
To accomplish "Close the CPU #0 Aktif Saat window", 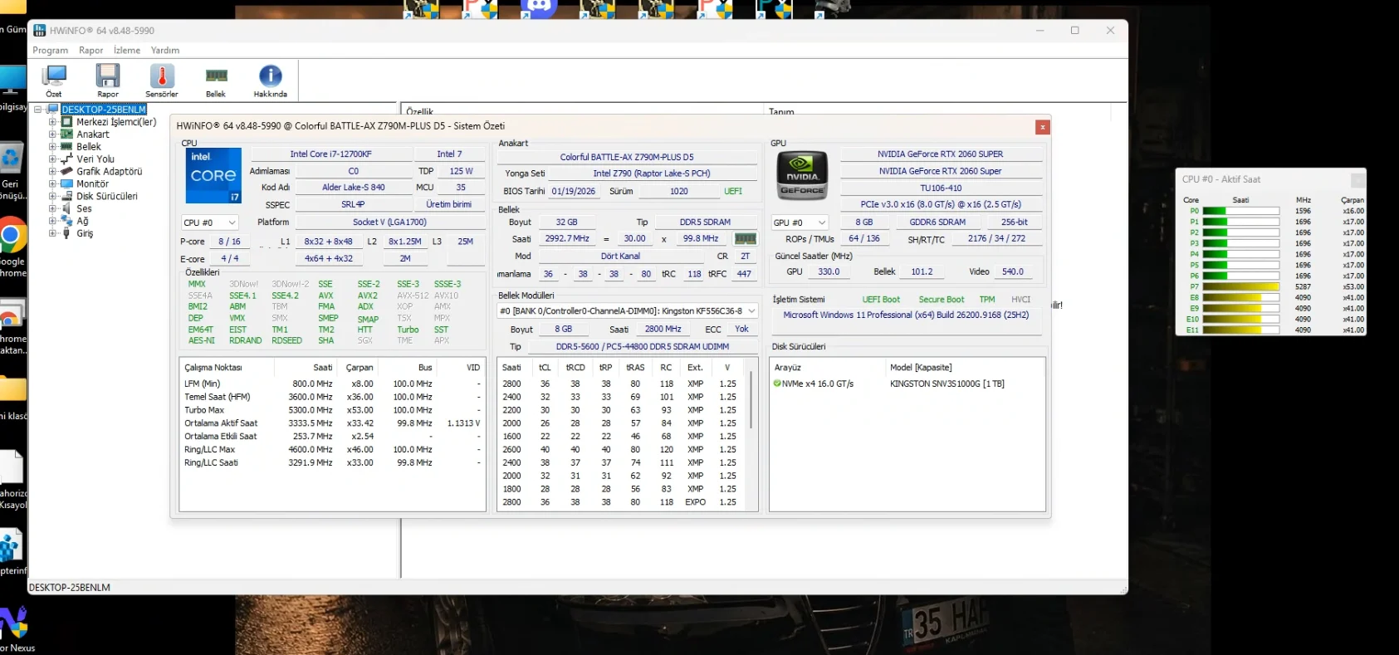I will (x=1357, y=180).
